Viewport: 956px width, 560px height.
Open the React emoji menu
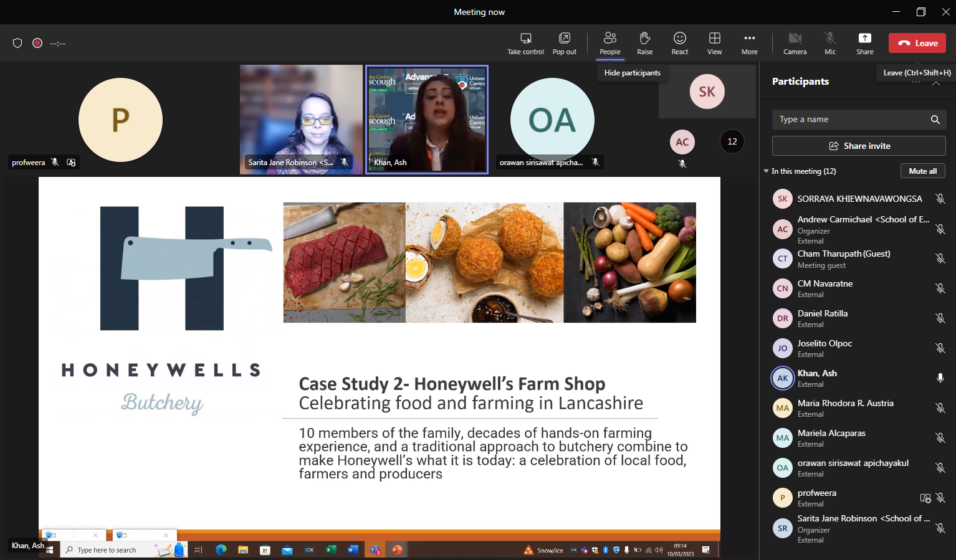(x=680, y=44)
